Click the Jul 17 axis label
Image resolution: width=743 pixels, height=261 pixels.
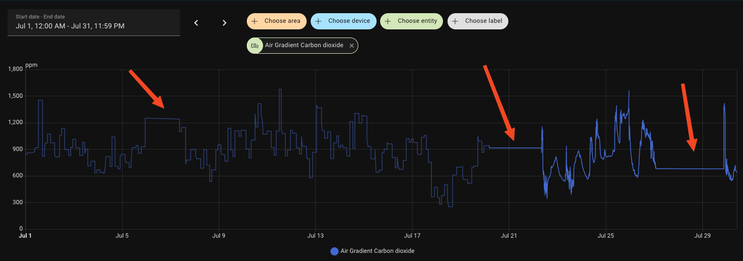tap(413, 236)
